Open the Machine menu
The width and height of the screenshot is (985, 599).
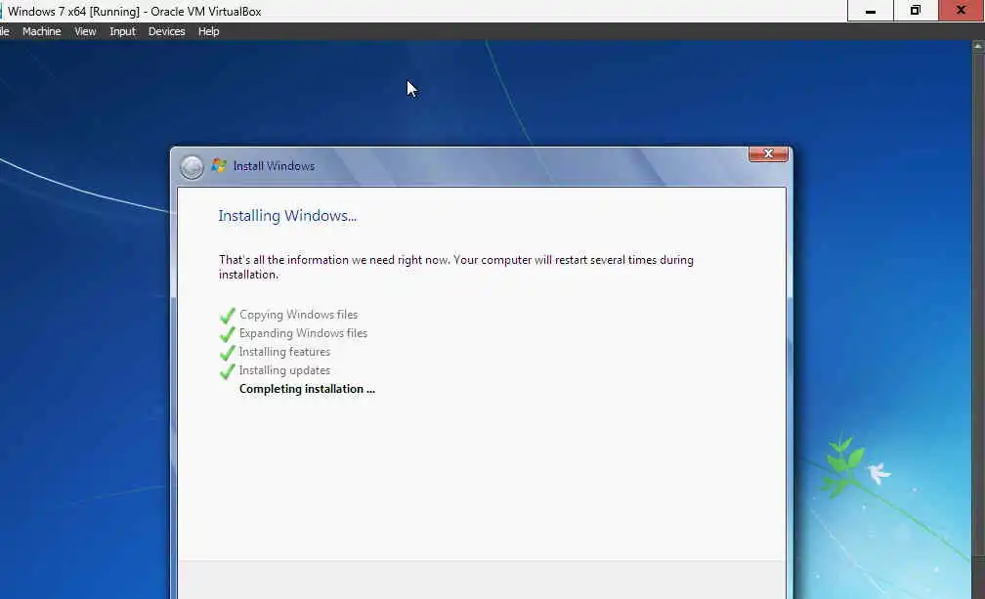[41, 31]
